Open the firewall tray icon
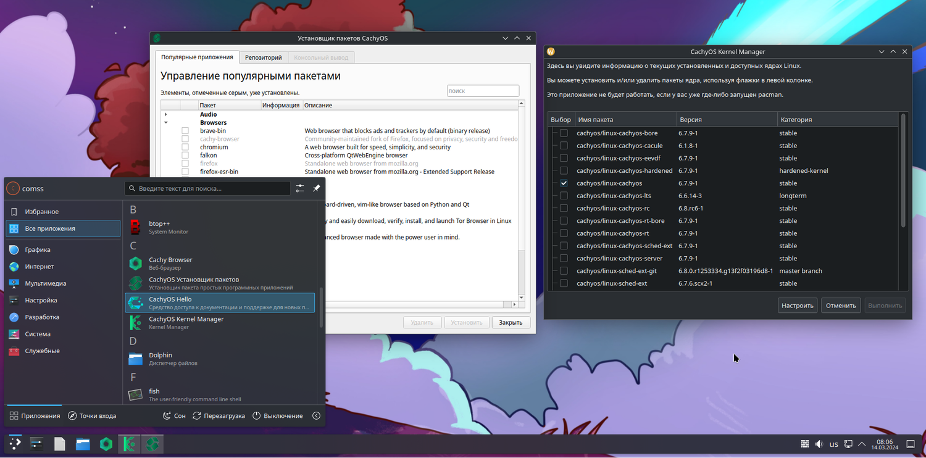 (805, 444)
